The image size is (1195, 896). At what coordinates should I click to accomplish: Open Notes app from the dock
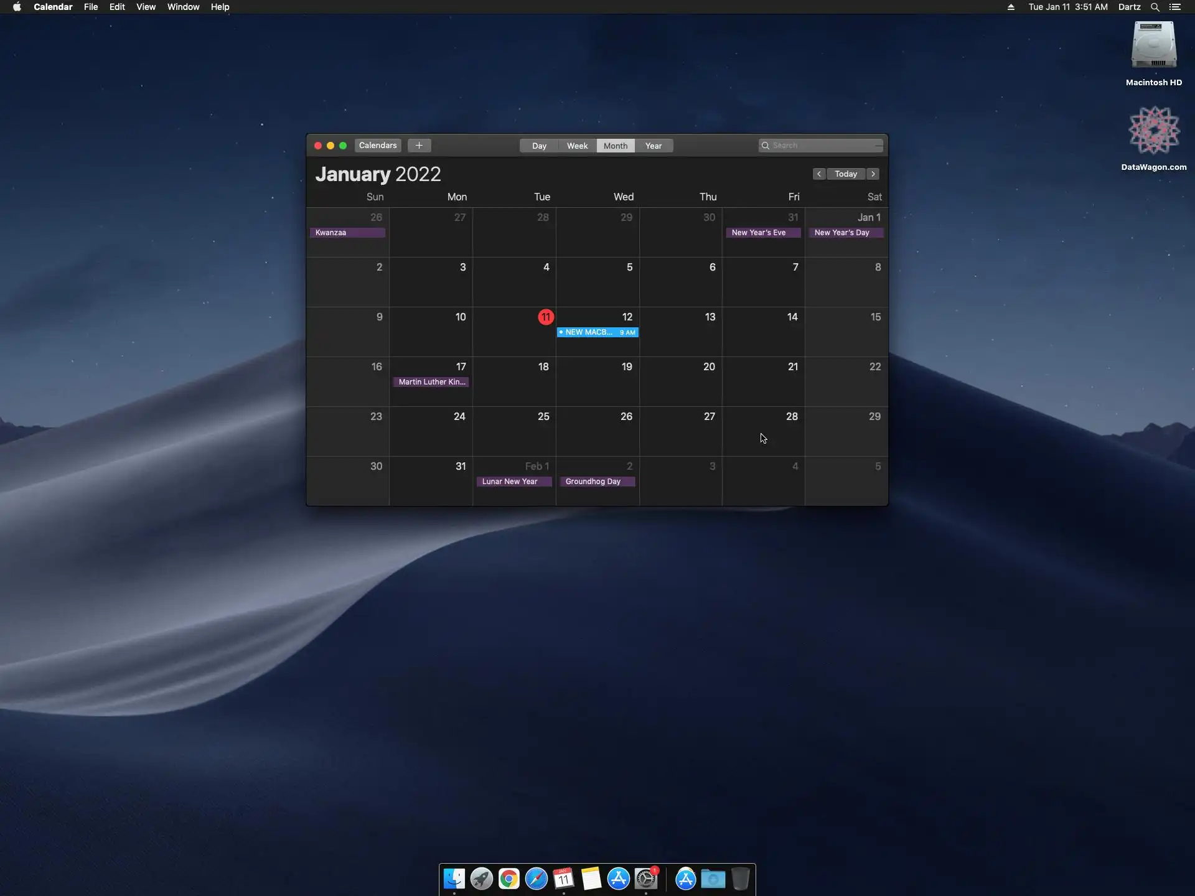[591, 879]
